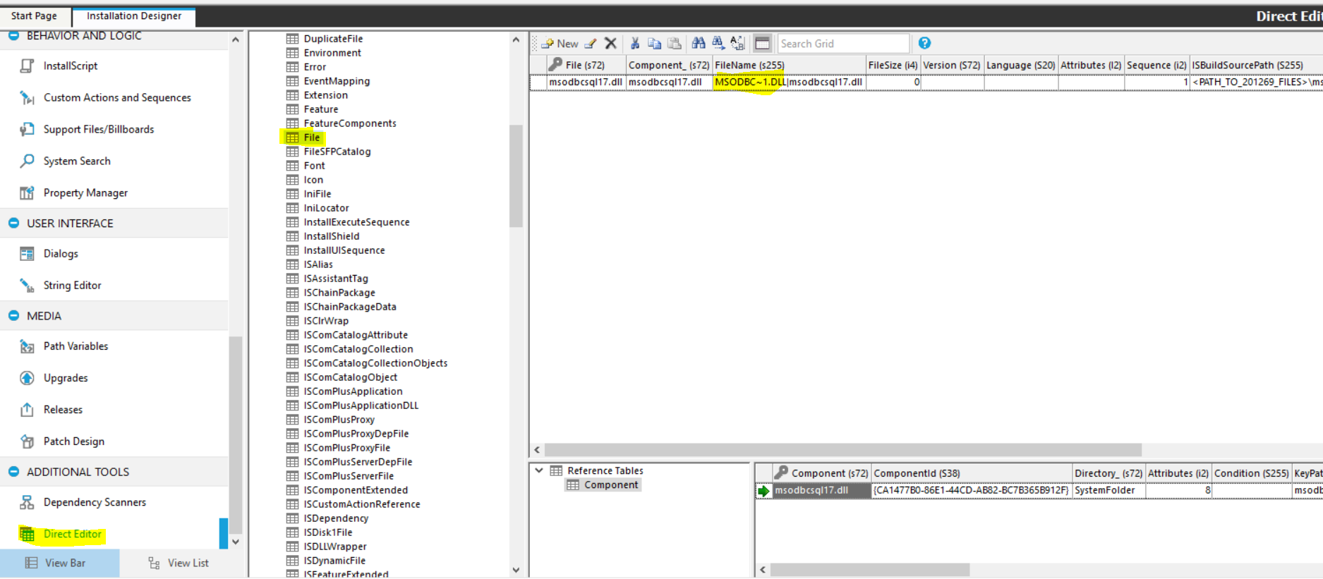
Task: Click the New button in grid toolbar
Action: point(560,44)
